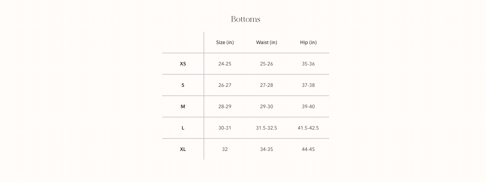Click the L row label
Viewport: 486px width, 183px height.
click(x=183, y=128)
